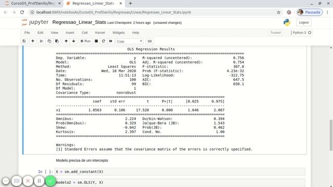Screen dimensions: 333x187
Task: Cut selected cells with the scissors icon
Action: pyautogui.click(x=42, y=41)
